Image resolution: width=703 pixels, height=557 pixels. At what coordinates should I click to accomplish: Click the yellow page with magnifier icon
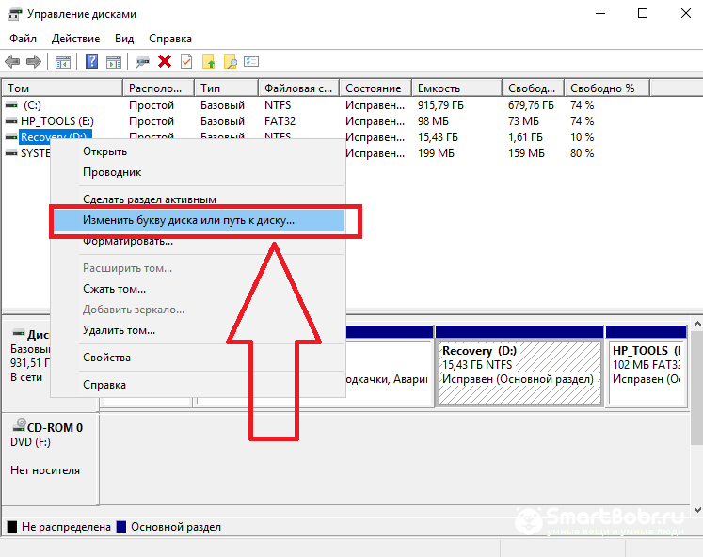click(231, 61)
